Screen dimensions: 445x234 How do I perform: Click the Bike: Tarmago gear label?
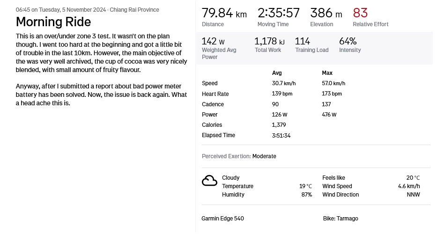[x=340, y=219]
